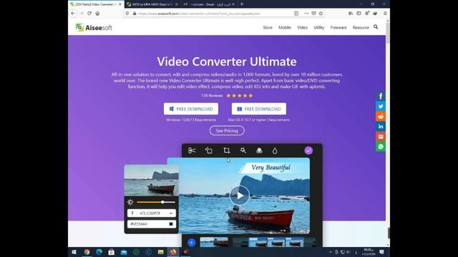Open the Store menu
This screenshot has width=458, height=257.
[268, 27]
